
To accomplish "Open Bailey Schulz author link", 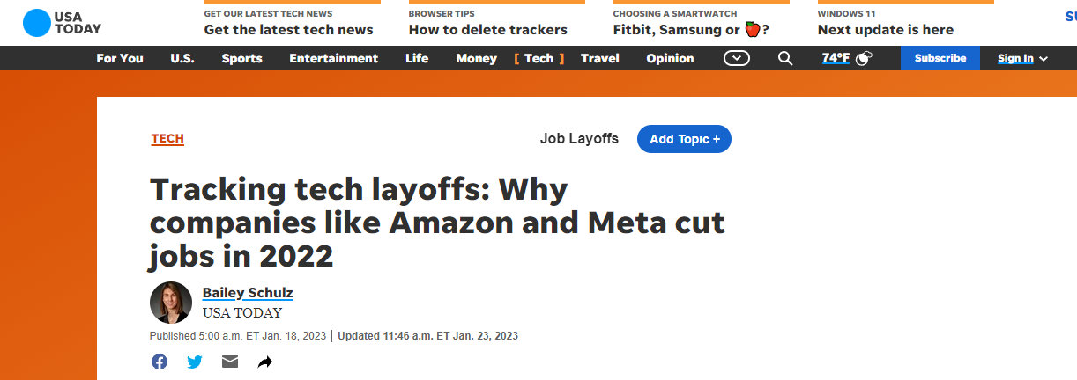I will click(248, 293).
